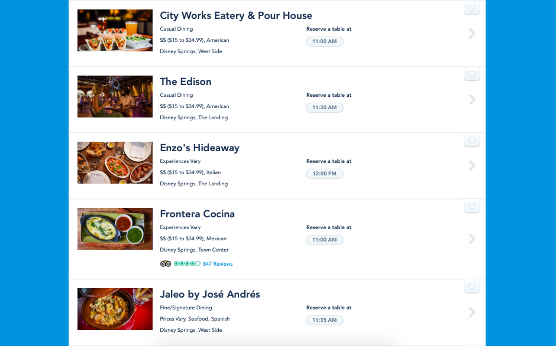Open The Edison restaurant title
556x346 pixels.
coord(186,81)
